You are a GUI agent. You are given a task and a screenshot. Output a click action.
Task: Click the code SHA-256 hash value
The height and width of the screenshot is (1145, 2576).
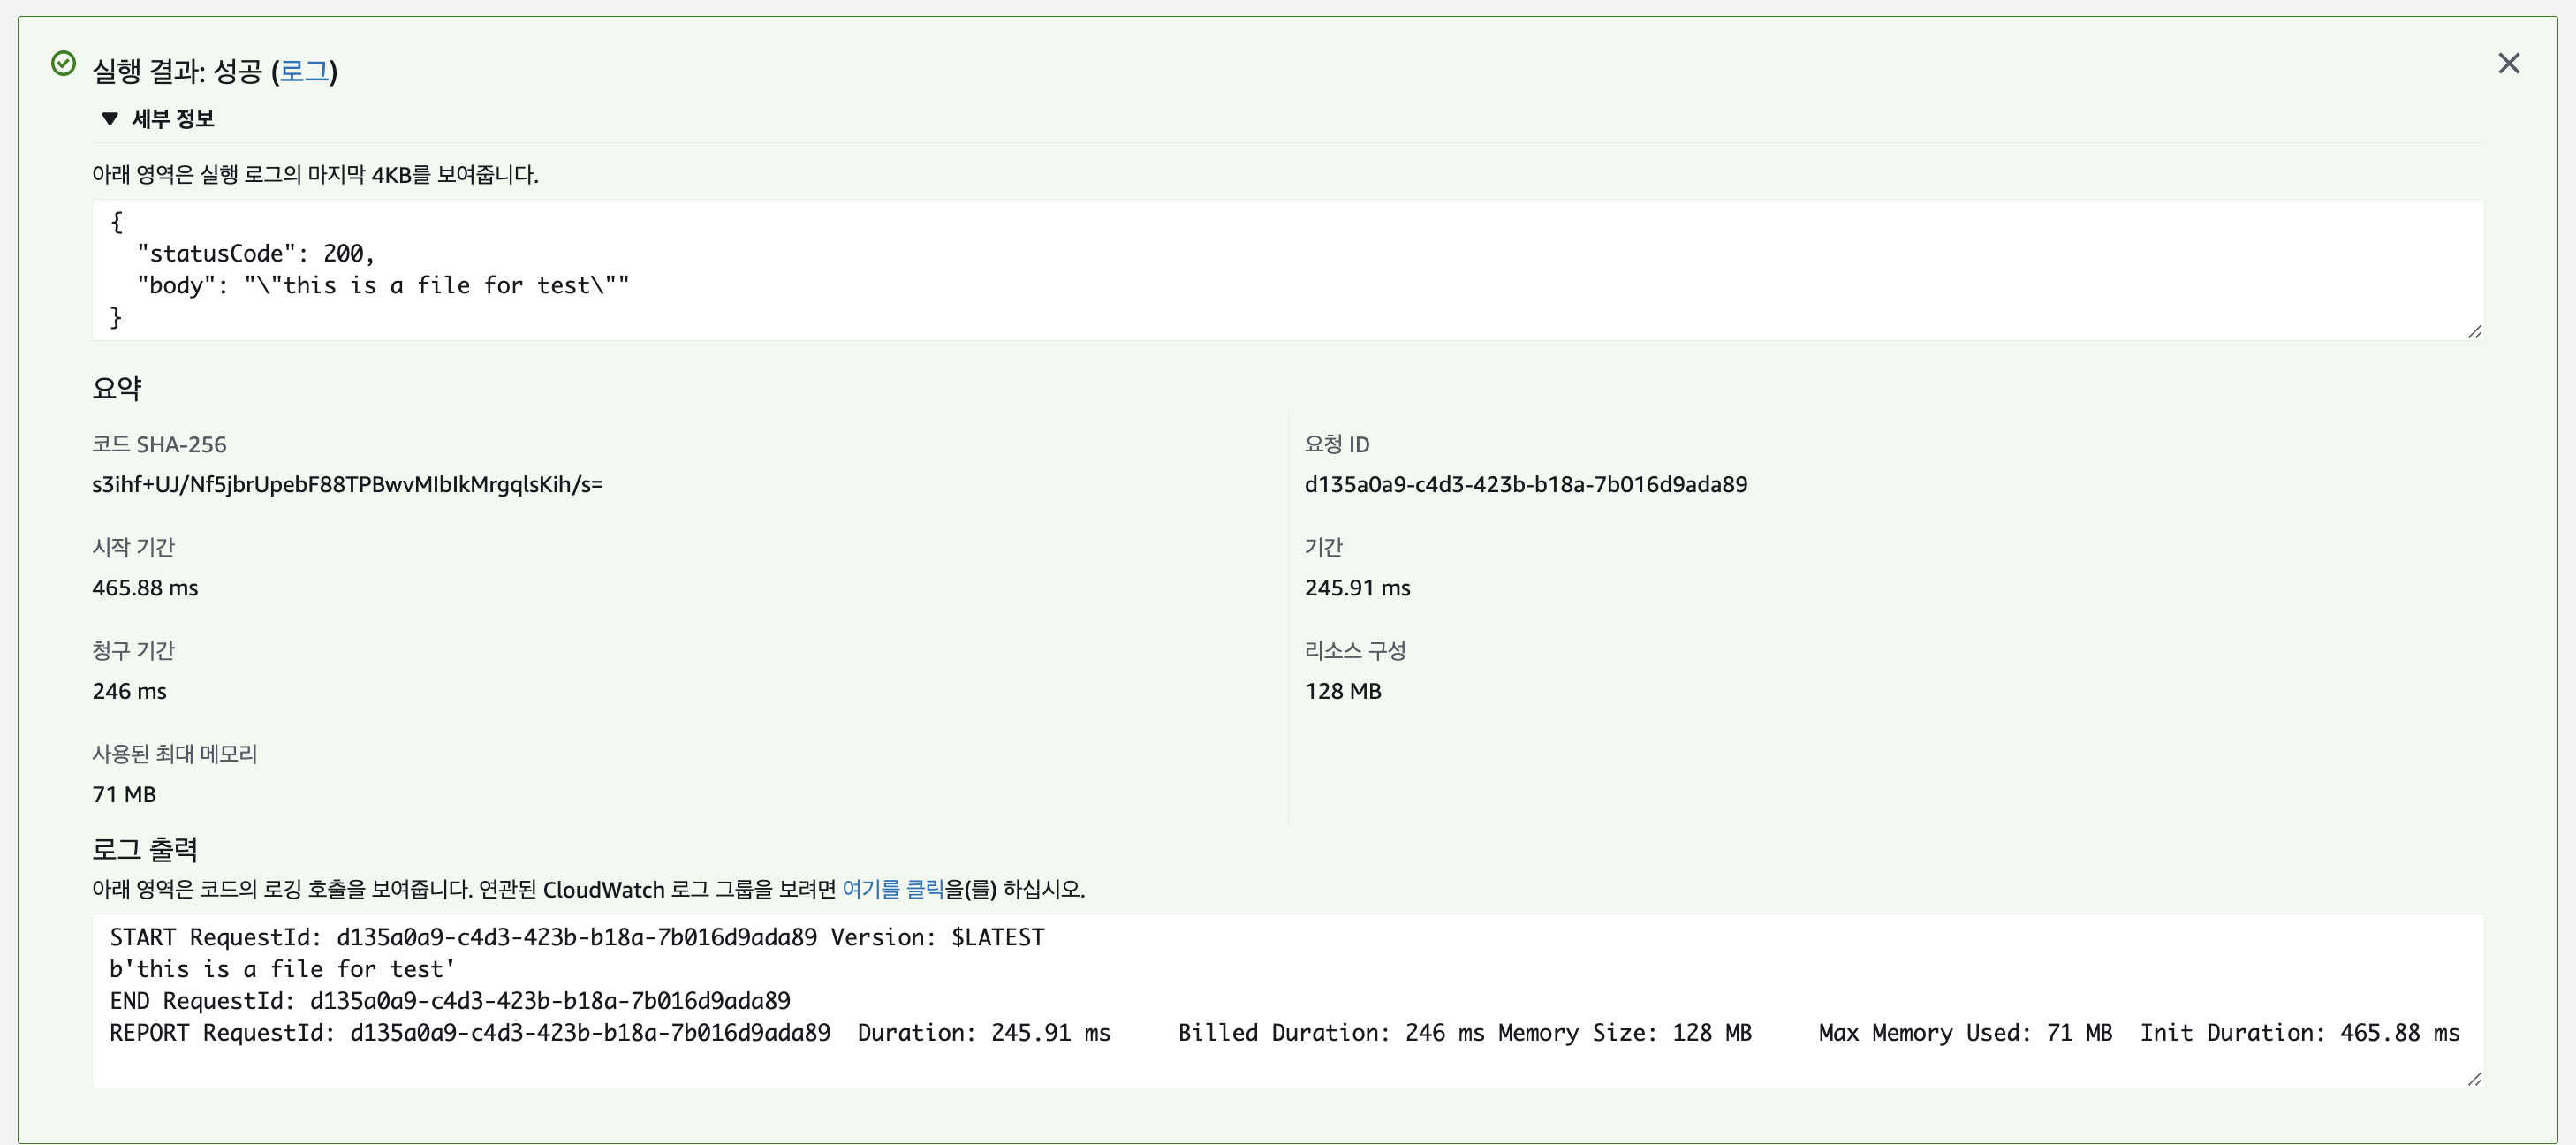[x=347, y=485]
